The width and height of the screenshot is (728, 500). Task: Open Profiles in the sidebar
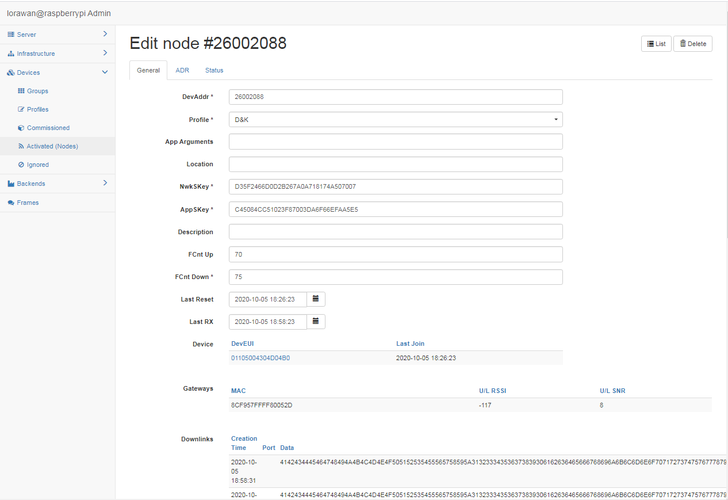click(58, 109)
